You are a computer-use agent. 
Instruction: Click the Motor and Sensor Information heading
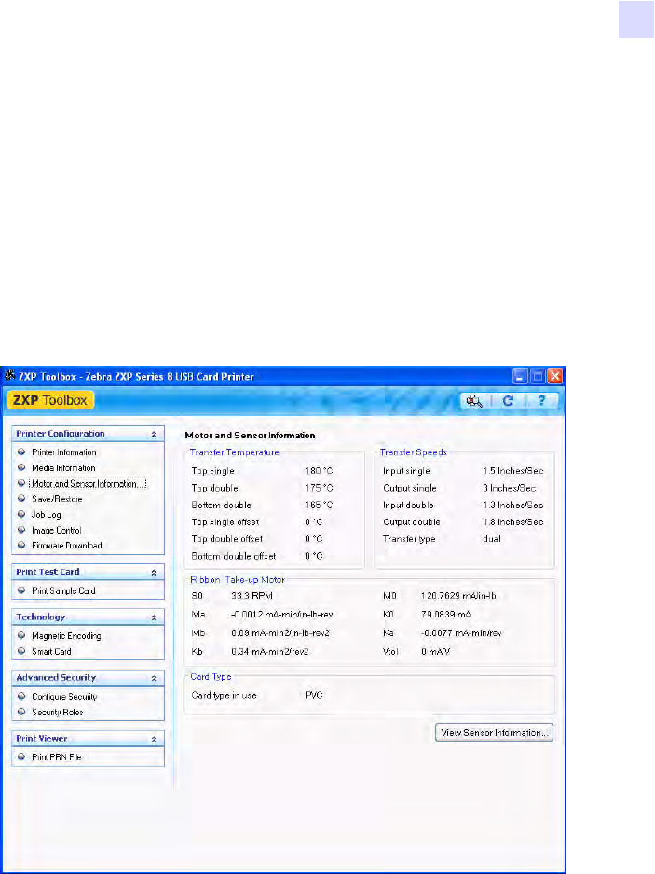(250, 436)
